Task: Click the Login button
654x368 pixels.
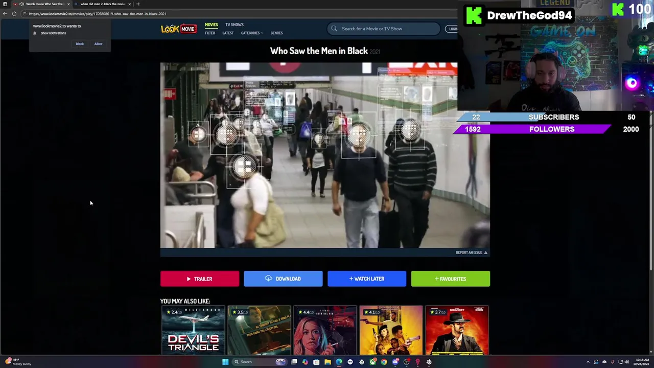Action: click(452, 29)
